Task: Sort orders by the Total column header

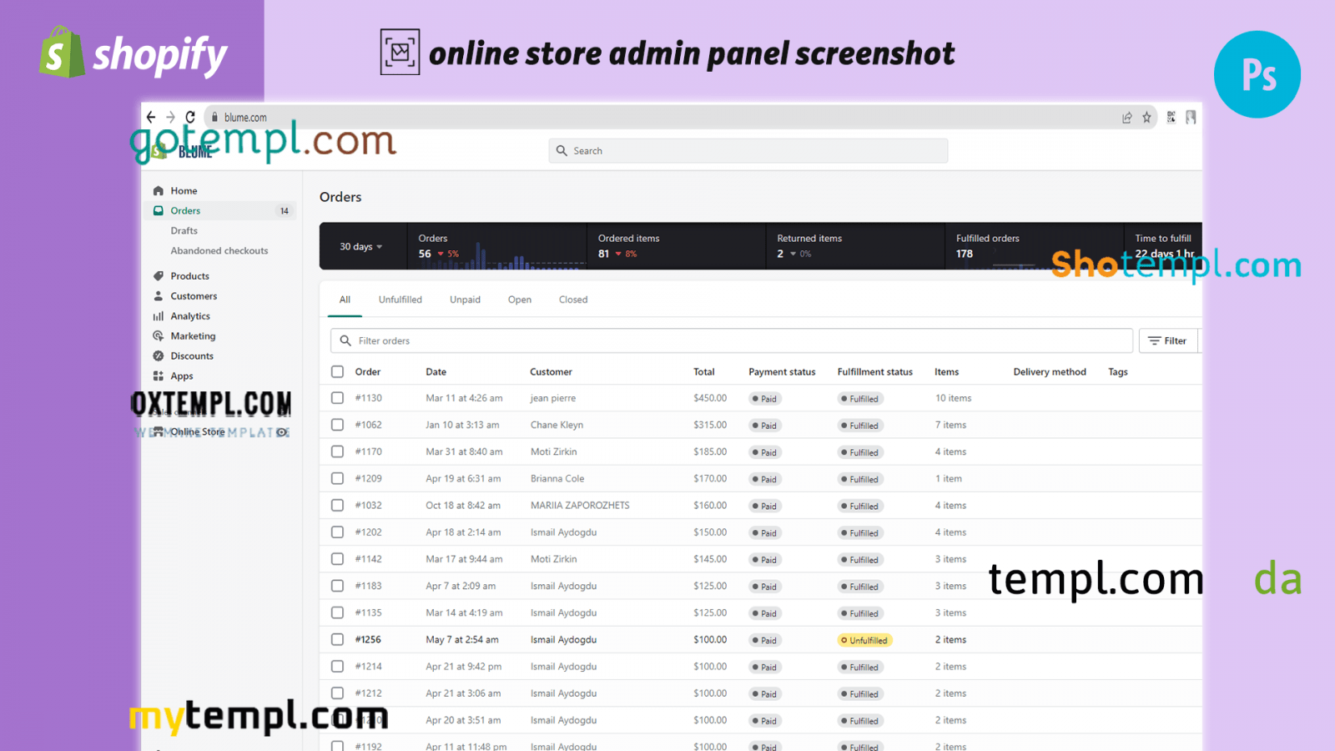Action: click(x=703, y=372)
